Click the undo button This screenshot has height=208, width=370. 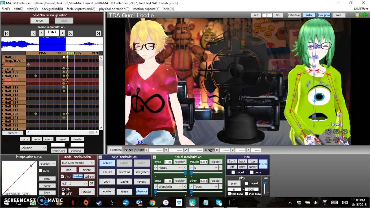click(x=40, y=21)
